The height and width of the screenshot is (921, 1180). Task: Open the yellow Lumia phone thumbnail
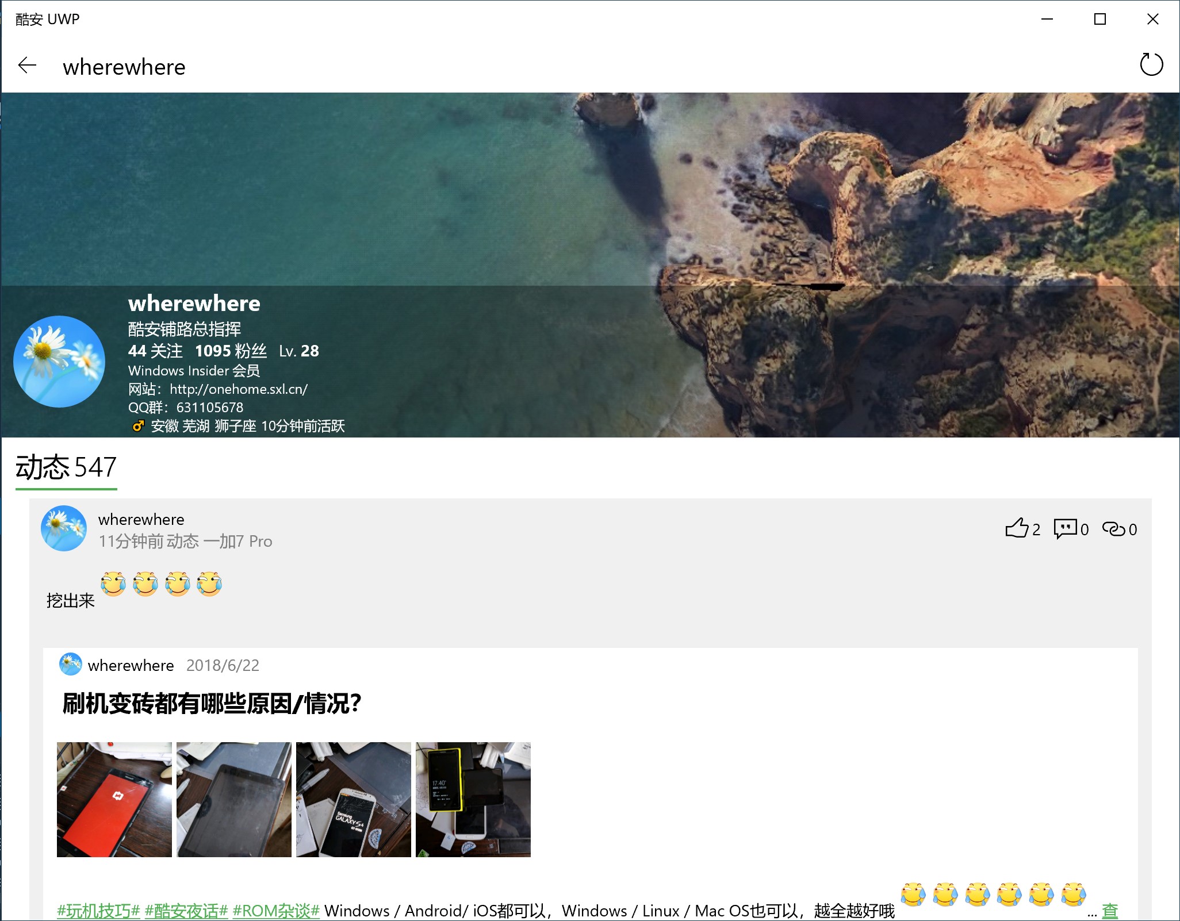pos(473,799)
